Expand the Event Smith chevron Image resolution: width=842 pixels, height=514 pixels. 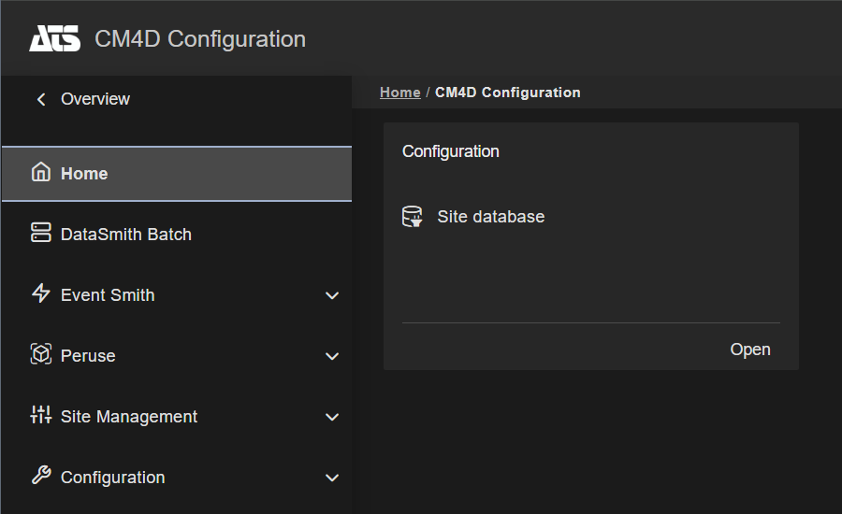click(331, 295)
